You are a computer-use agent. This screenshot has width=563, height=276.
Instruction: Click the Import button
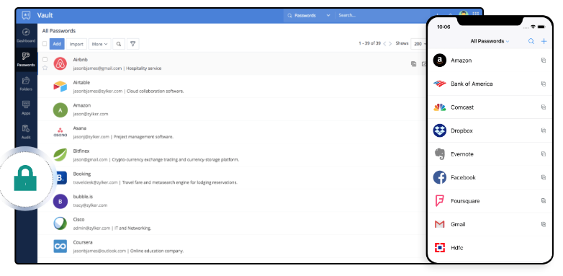[x=76, y=44]
